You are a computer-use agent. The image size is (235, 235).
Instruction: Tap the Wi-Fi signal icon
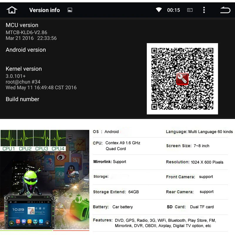point(159,10)
